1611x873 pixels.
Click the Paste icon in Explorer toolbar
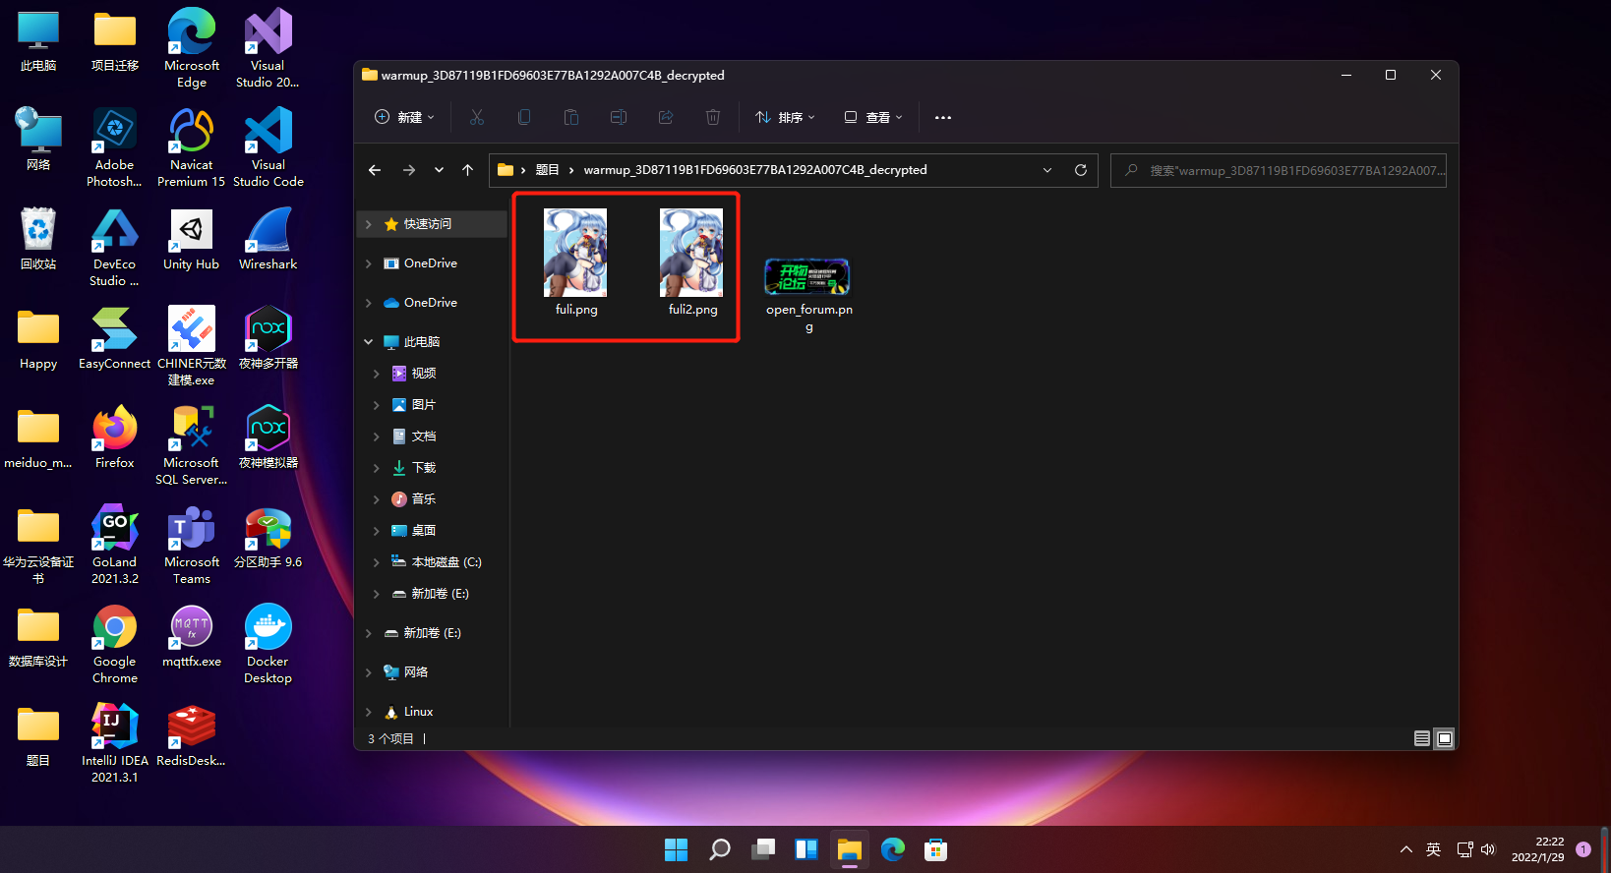click(571, 117)
